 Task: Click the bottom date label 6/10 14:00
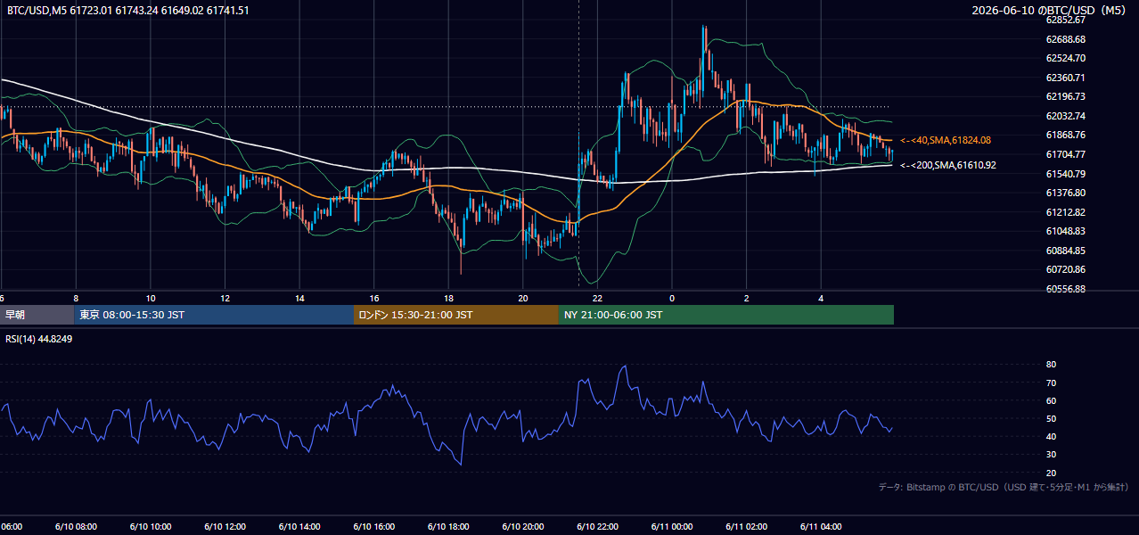[300, 526]
